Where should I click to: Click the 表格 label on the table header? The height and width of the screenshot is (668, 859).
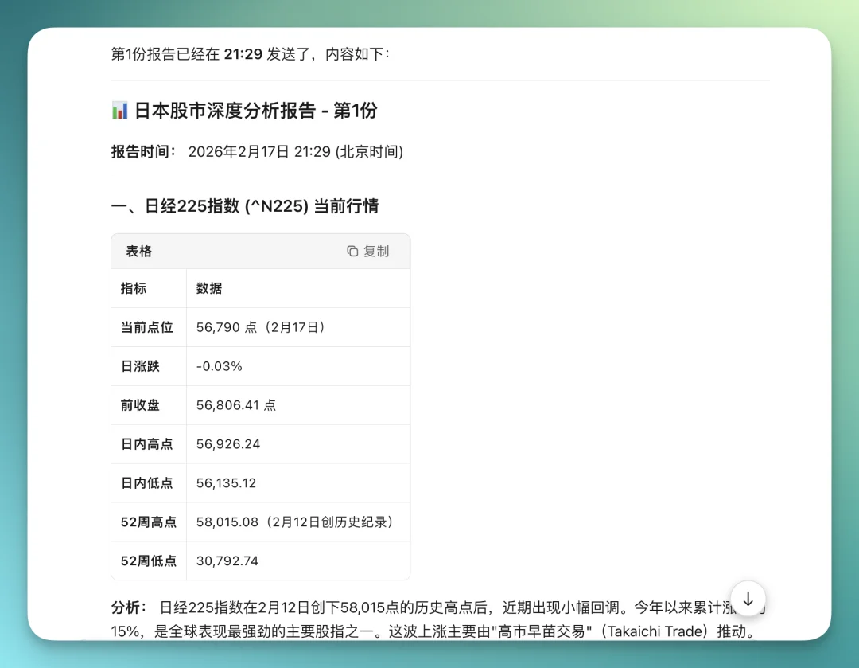pyautogui.click(x=138, y=251)
